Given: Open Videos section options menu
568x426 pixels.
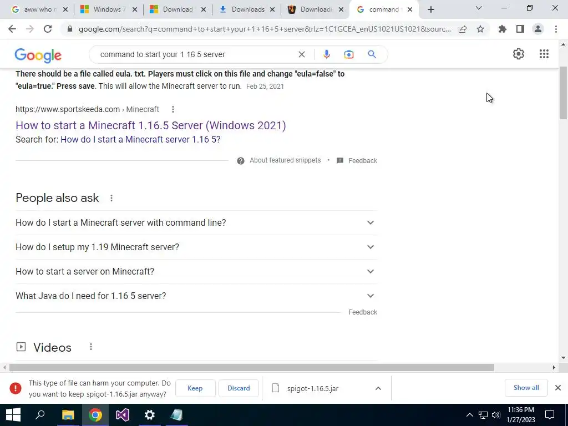Looking at the screenshot, I should [x=91, y=347].
